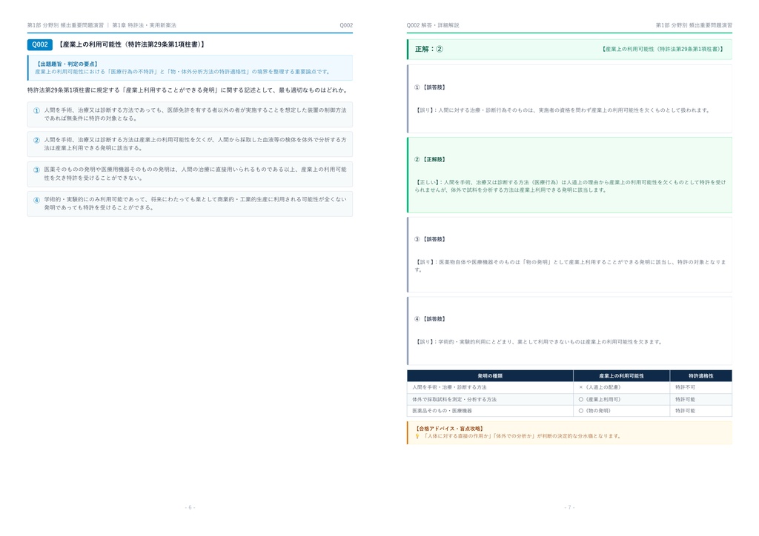
Task: Select the circled ② marker of the second choice
Action: 36,140
